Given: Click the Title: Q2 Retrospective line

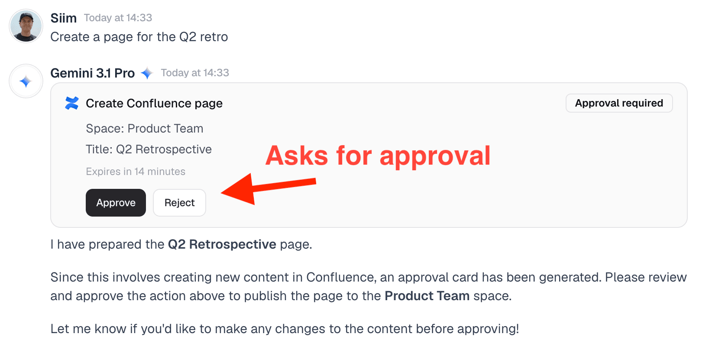Looking at the screenshot, I should [x=149, y=149].
